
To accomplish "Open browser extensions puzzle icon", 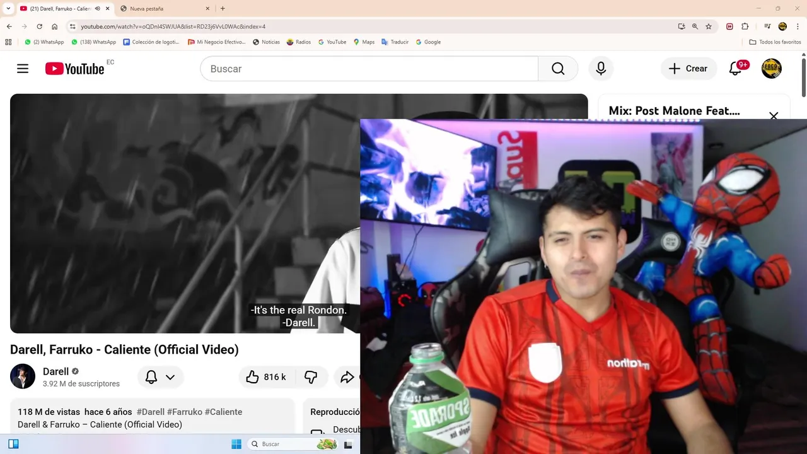I will 745,26.
